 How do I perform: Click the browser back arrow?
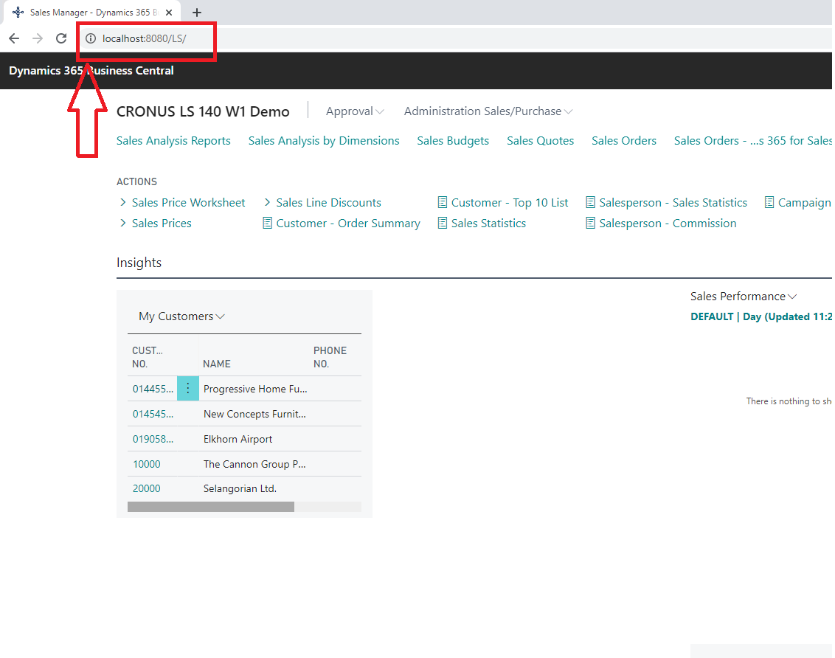(14, 38)
